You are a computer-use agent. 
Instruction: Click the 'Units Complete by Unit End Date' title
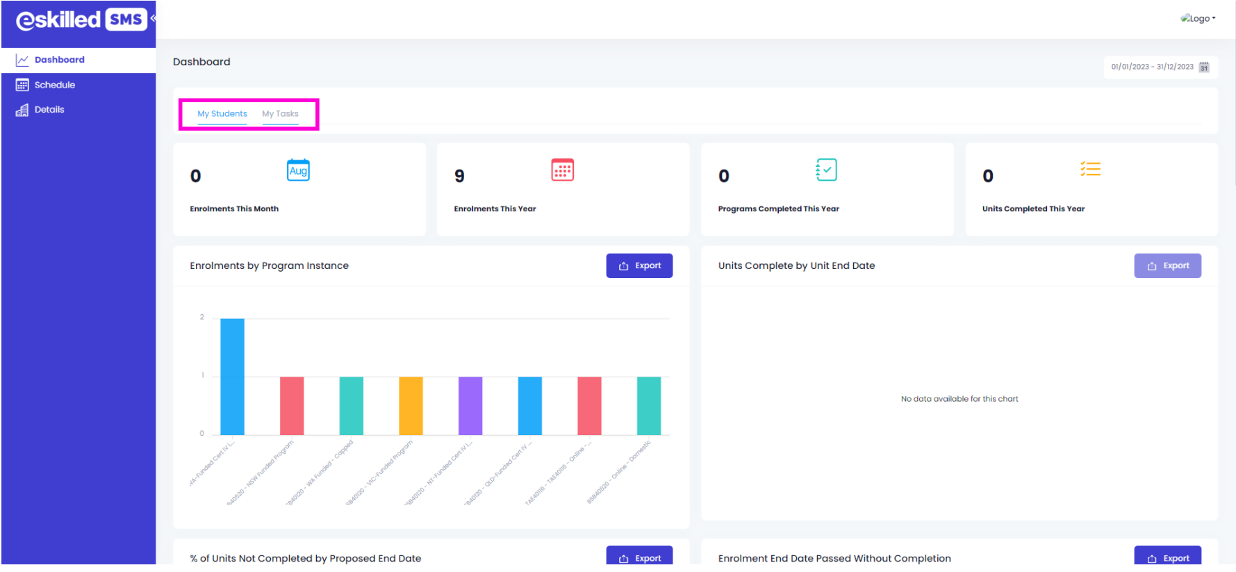click(796, 265)
